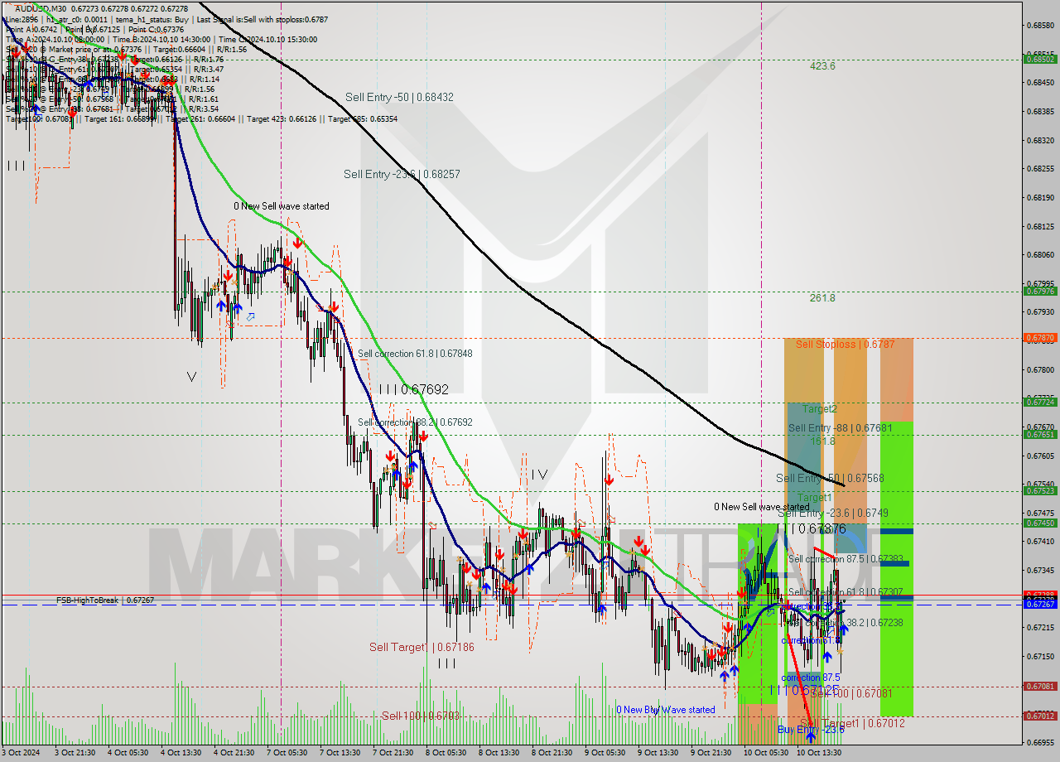Screen dimensions: 1060x762
Task: Click the green 0.67724 price tag
Action: pos(1041,402)
